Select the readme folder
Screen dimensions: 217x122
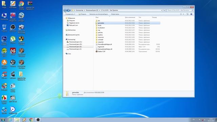click(100, 35)
